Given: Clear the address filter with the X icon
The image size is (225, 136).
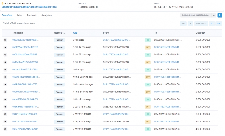Looking at the screenshot, I should (214, 15).
